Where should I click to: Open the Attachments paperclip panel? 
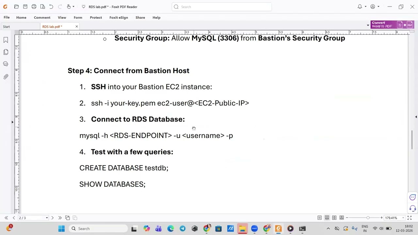[x=6, y=77]
